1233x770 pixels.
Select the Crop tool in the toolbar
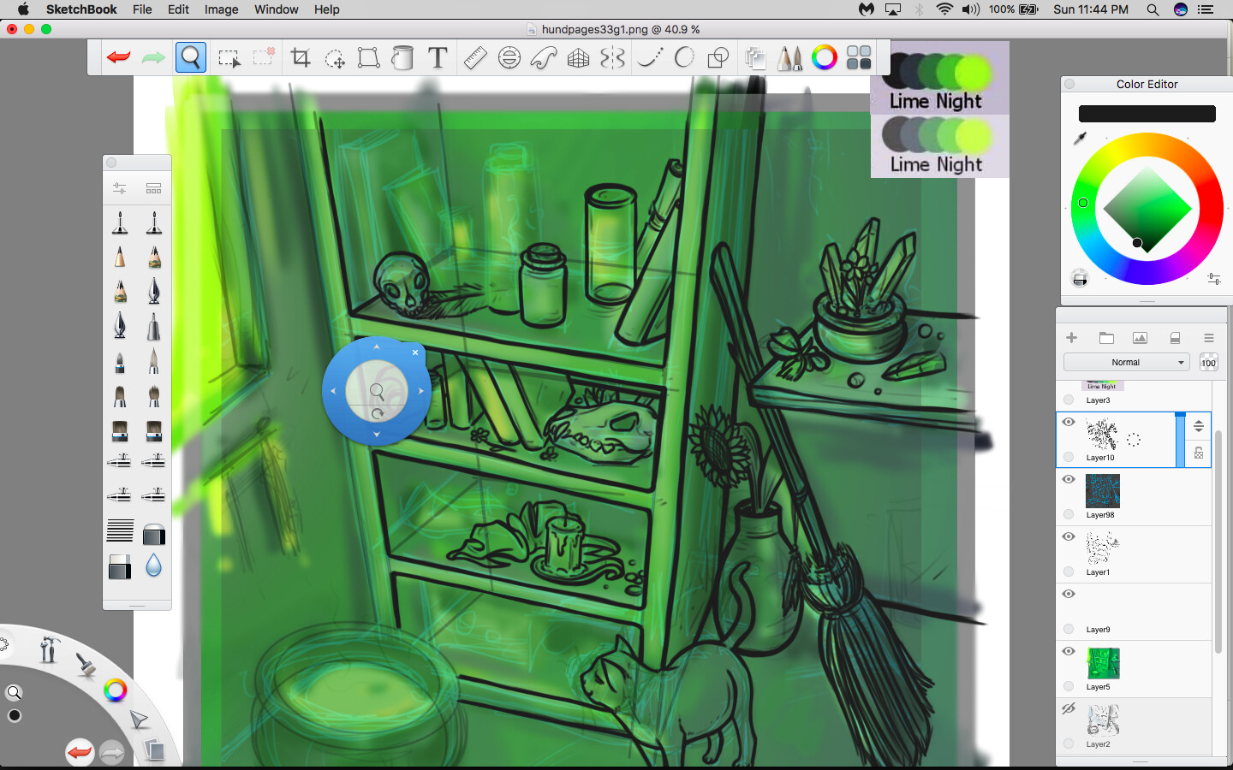point(301,57)
